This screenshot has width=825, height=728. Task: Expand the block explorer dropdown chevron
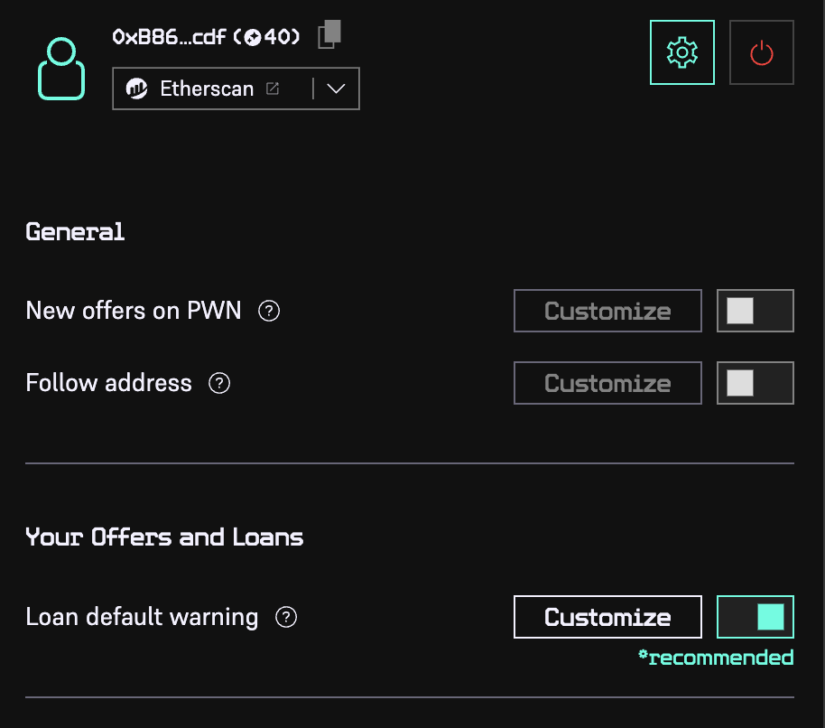pos(336,89)
